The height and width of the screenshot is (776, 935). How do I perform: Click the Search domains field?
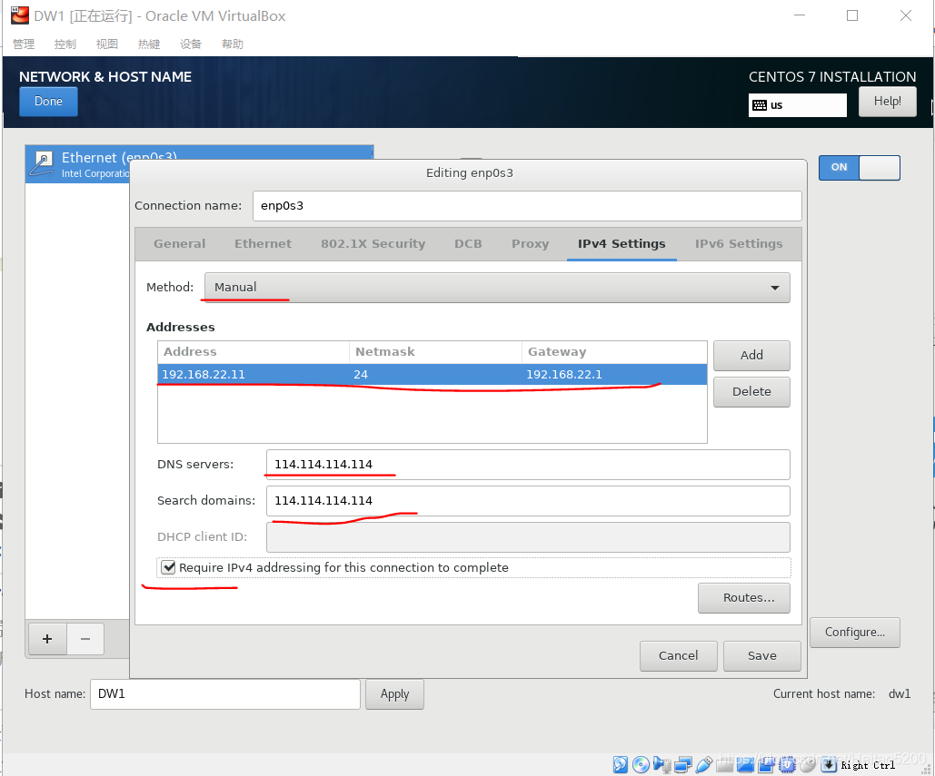coord(528,501)
